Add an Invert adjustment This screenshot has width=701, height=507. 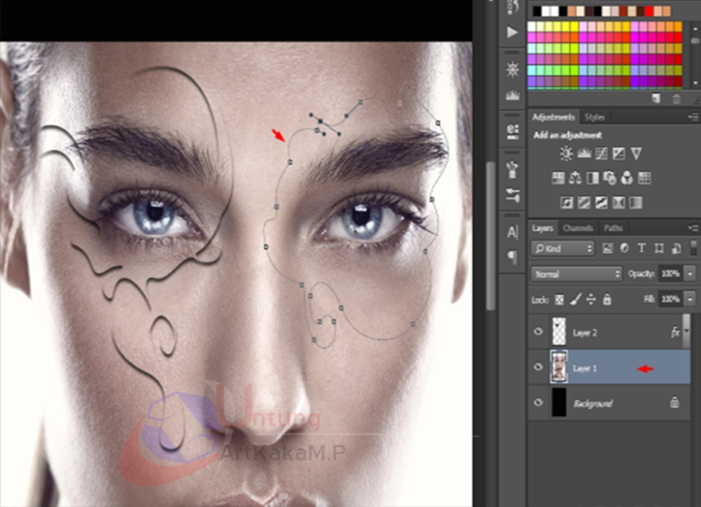566,203
